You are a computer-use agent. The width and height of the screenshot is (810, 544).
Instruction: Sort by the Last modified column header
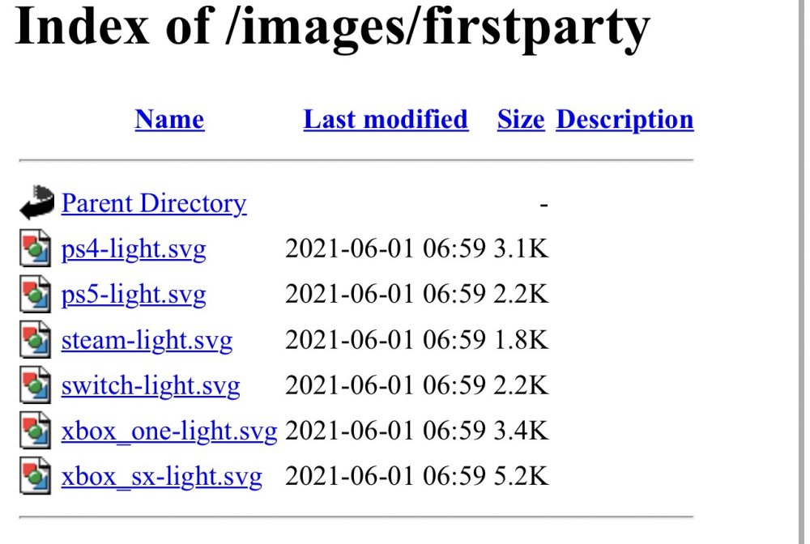(386, 120)
